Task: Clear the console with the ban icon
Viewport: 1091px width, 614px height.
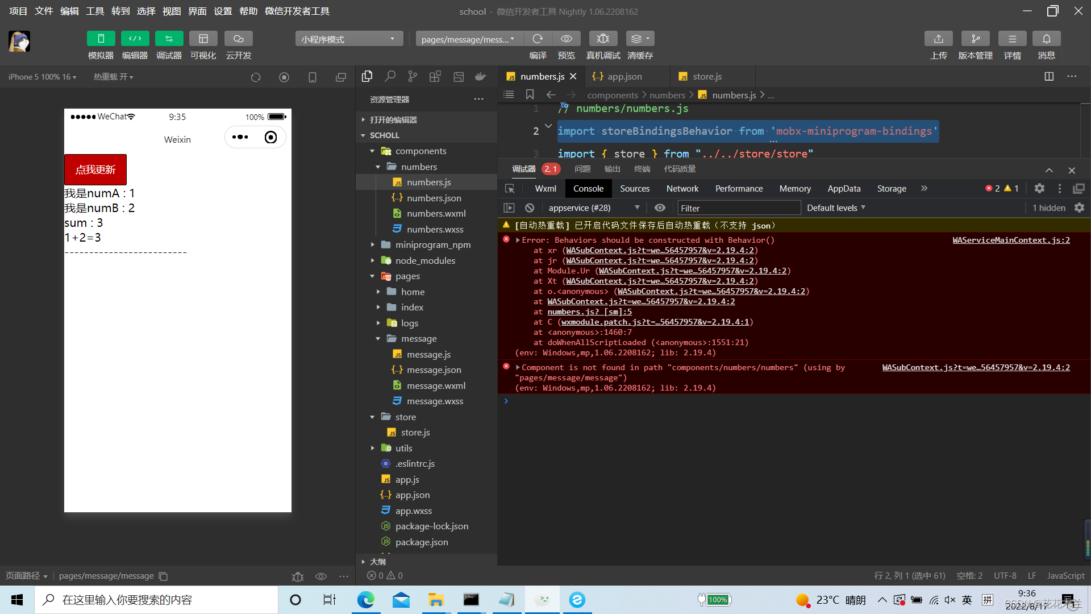Action: [529, 208]
